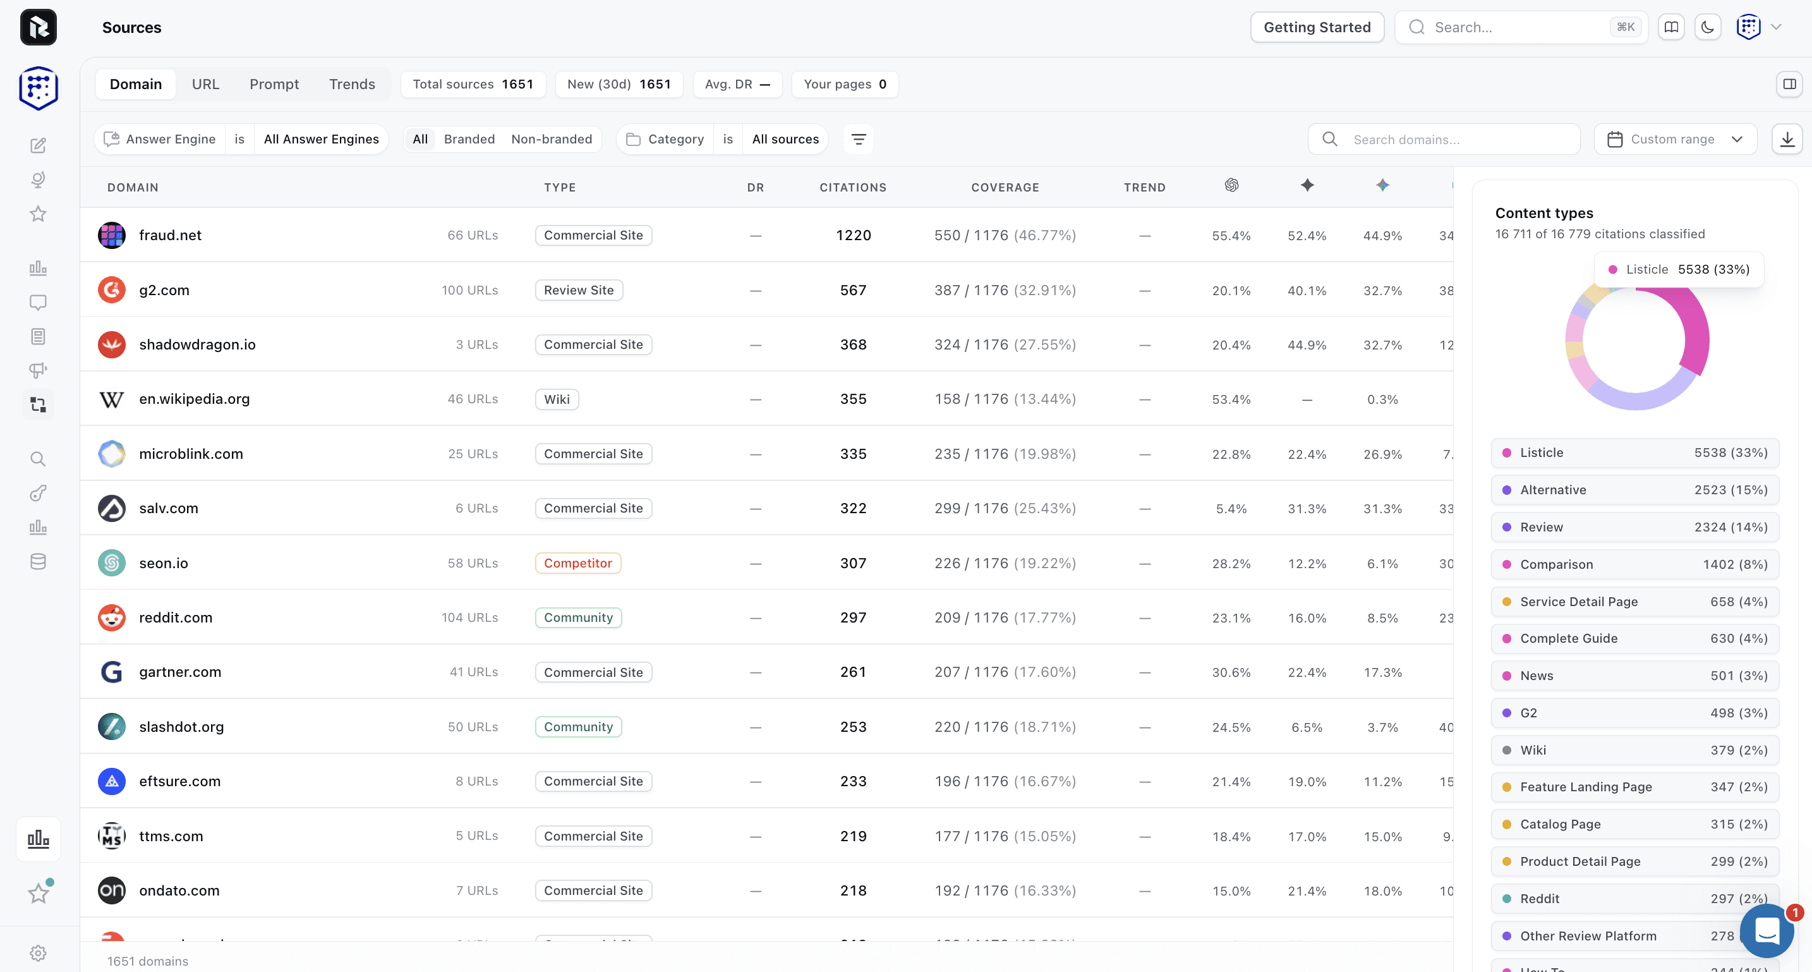Sort by the ChatGPT engine column icon
The image size is (1812, 972).
tap(1231, 185)
